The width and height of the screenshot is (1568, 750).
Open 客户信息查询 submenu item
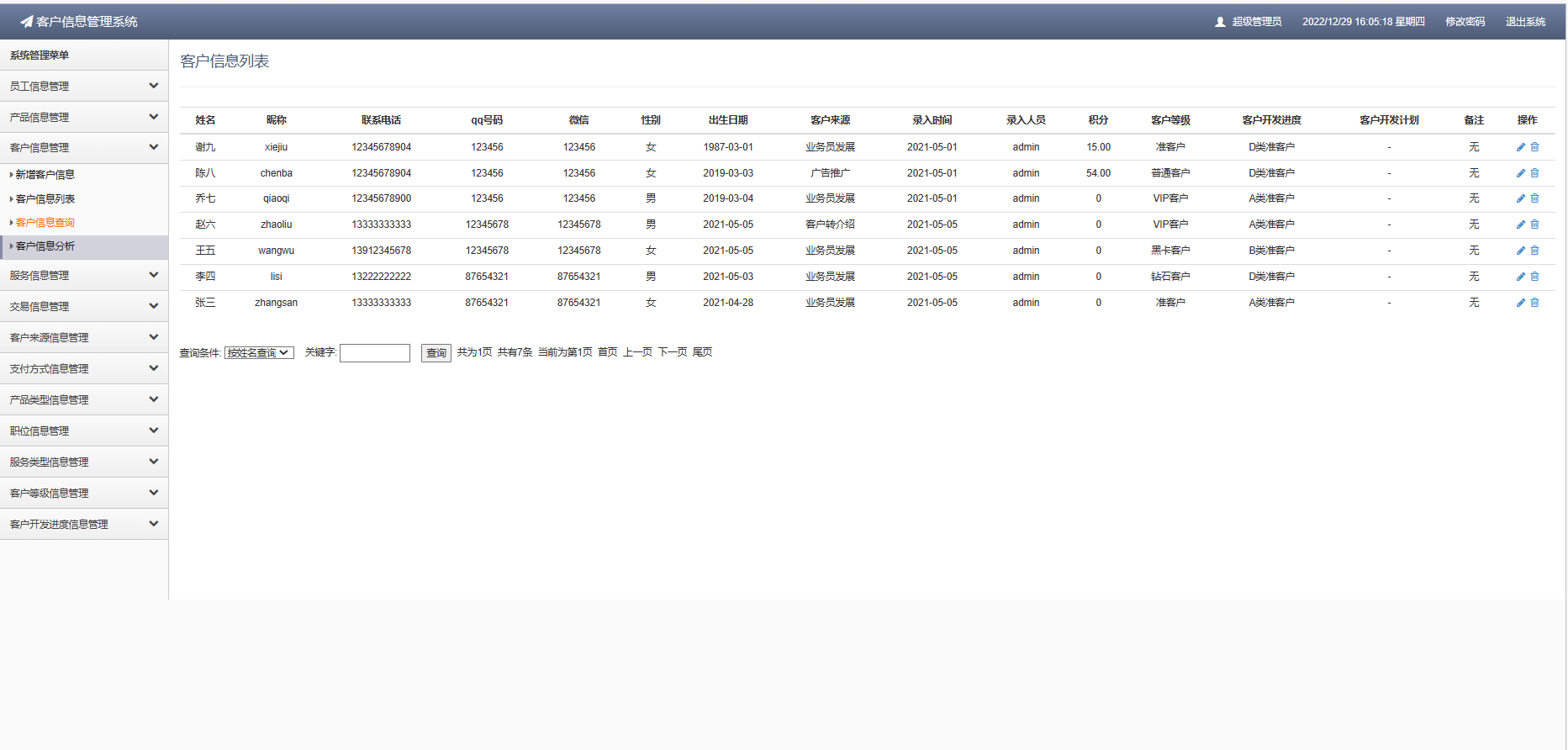coord(45,223)
